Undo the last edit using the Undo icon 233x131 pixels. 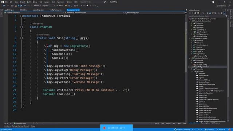[25, 6]
